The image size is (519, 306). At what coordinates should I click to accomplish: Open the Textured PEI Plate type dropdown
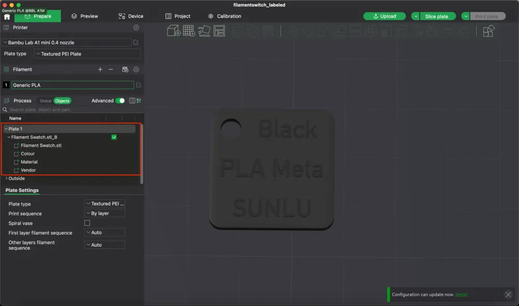87,54
